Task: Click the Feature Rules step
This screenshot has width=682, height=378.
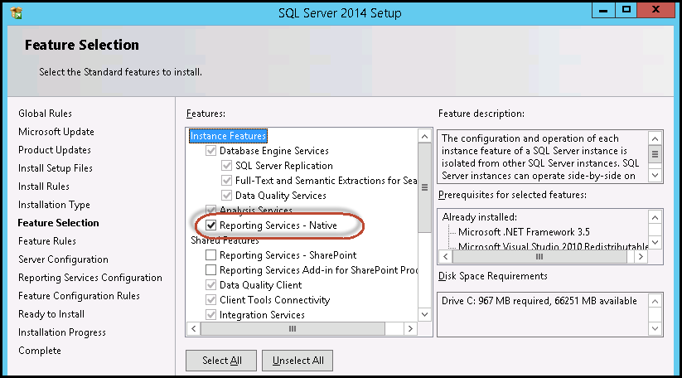Action: click(47, 241)
